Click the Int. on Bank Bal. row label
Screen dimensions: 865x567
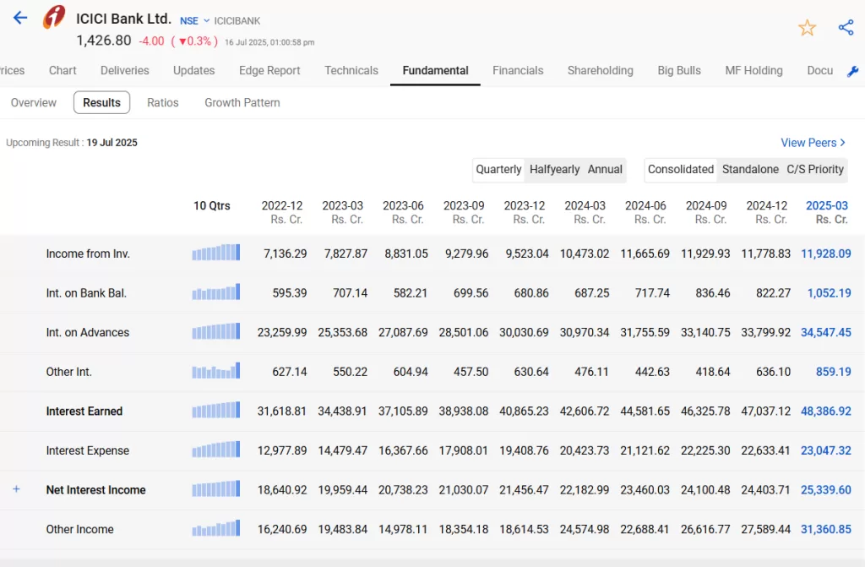(x=86, y=293)
